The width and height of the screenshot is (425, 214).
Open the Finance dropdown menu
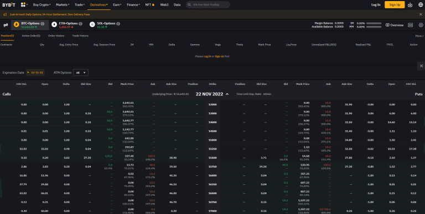[133, 4]
